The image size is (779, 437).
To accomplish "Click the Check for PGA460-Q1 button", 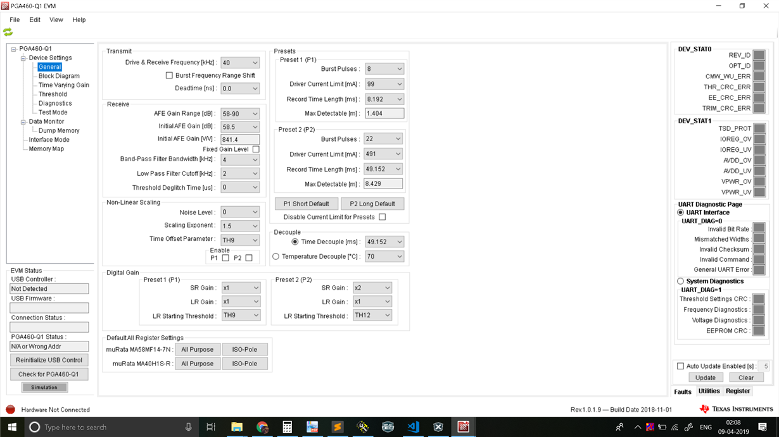I will point(49,374).
